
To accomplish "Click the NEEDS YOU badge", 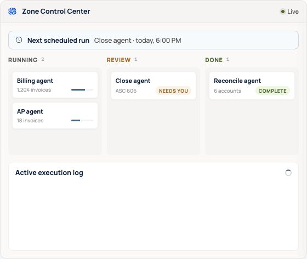I will click(173, 91).
